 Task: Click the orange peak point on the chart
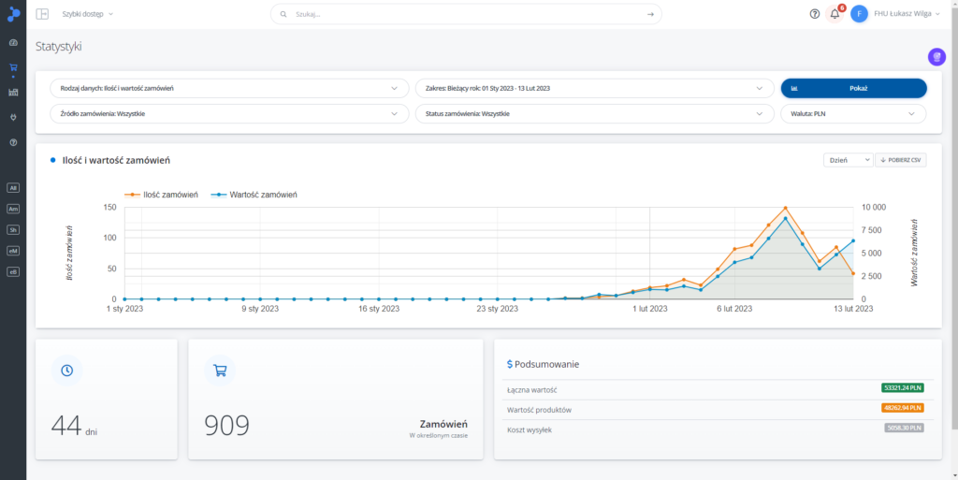click(x=786, y=209)
